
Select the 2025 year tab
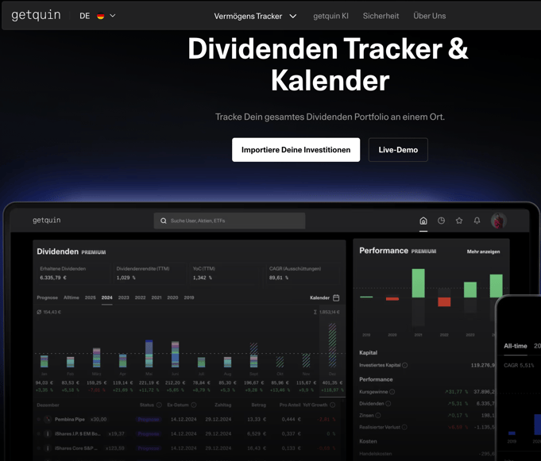pos(90,298)
